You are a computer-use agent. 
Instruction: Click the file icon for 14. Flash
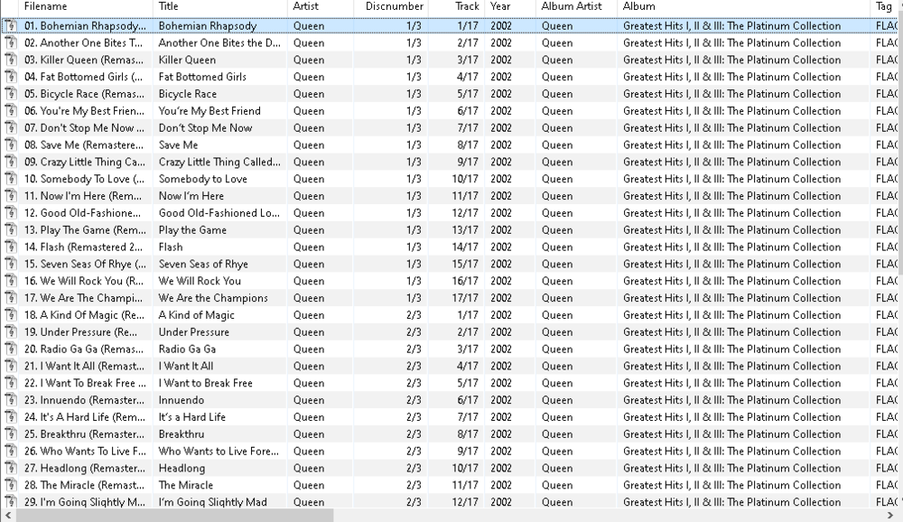click(x=10, y=247)
